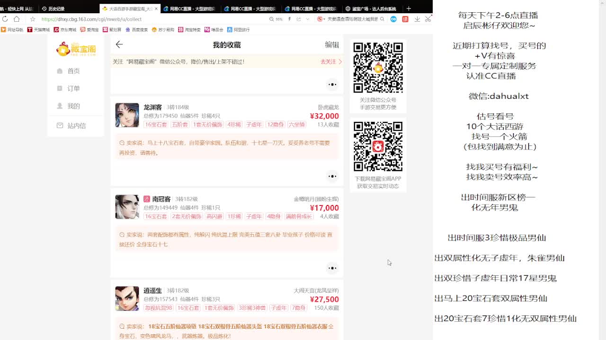Click the 3珍稀3神兽 tag on 逍遥生

(251, 308)
